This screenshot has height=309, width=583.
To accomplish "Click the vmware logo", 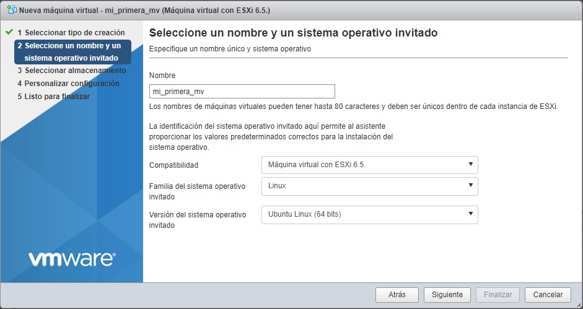I will click(x=72, y=259).
